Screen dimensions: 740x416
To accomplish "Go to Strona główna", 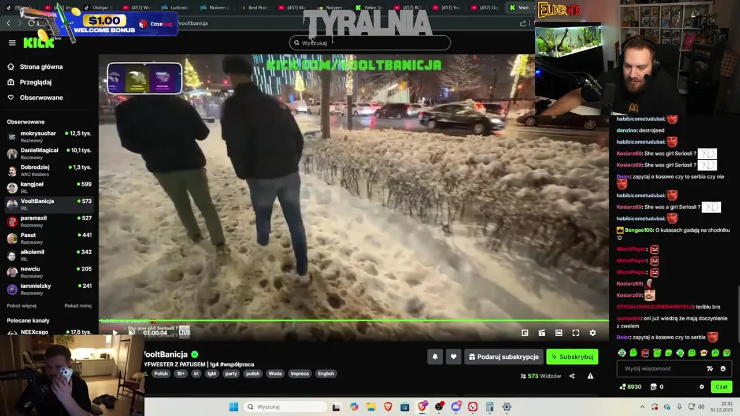I will [35, 67].
